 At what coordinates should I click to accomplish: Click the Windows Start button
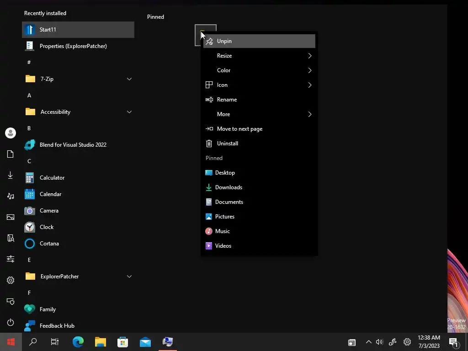[11, 342]
